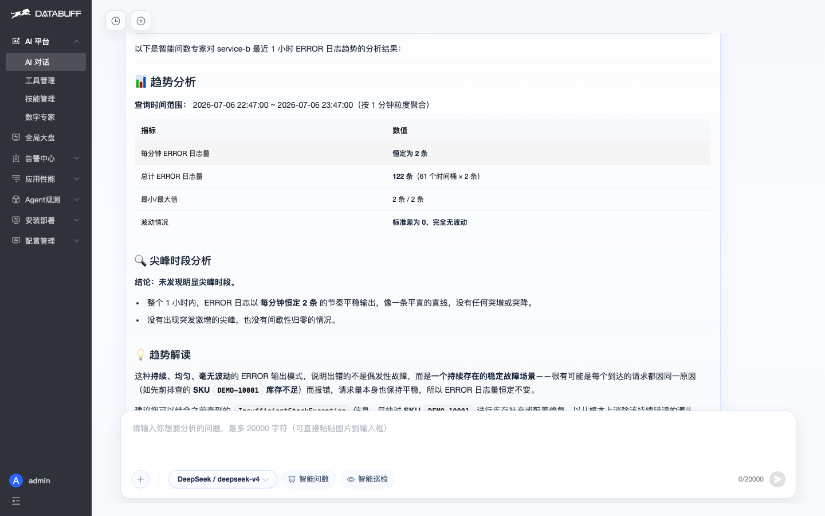Click the 趋势分析 heading
The image size is (825, 516).
pyautogui.click(x=173, y=82)
